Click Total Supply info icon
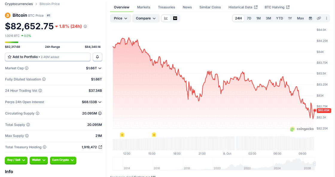This screenshot has width=335, height=177. point(28,125)
